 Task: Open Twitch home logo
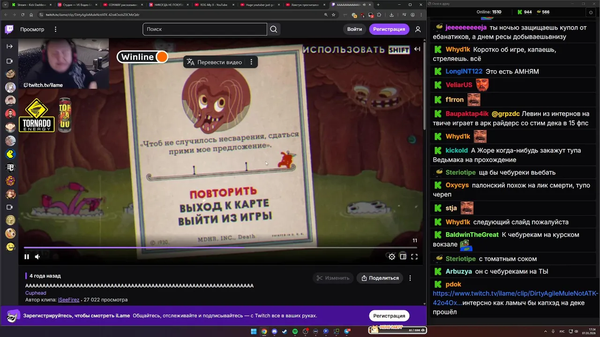9,29
